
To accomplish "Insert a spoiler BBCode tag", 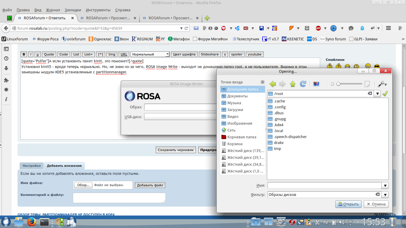I will 237,54.
